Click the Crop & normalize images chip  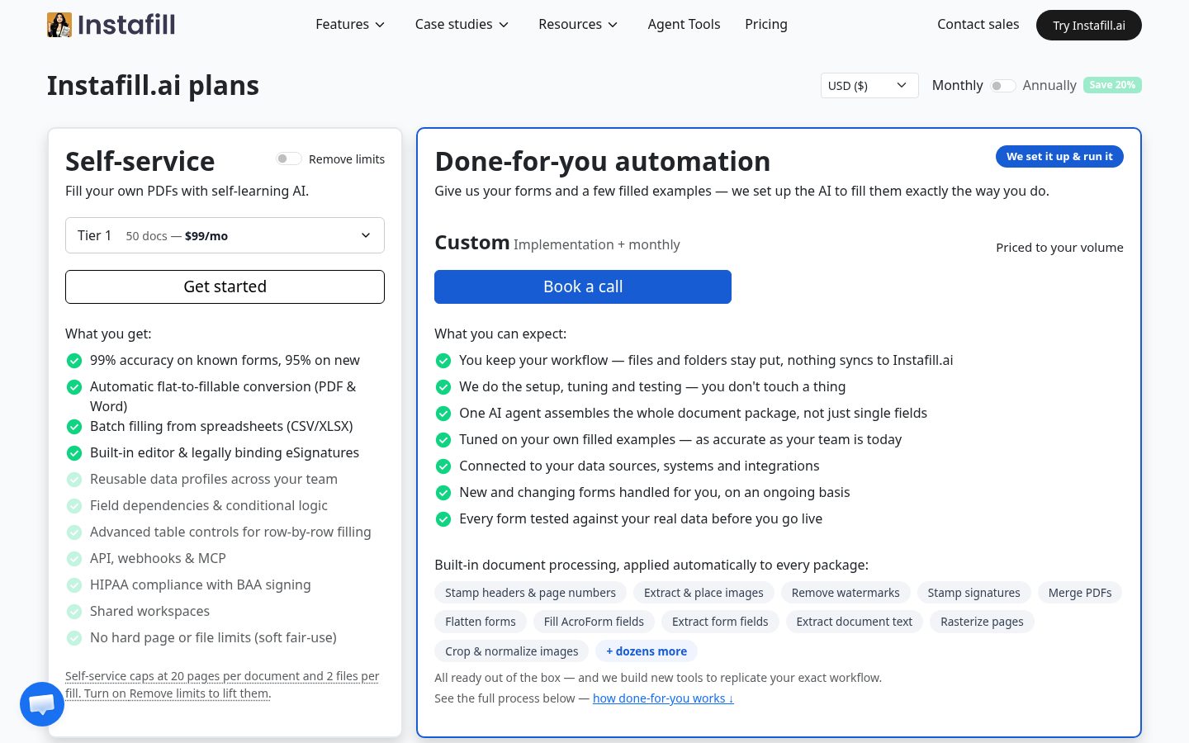point(512,651)
